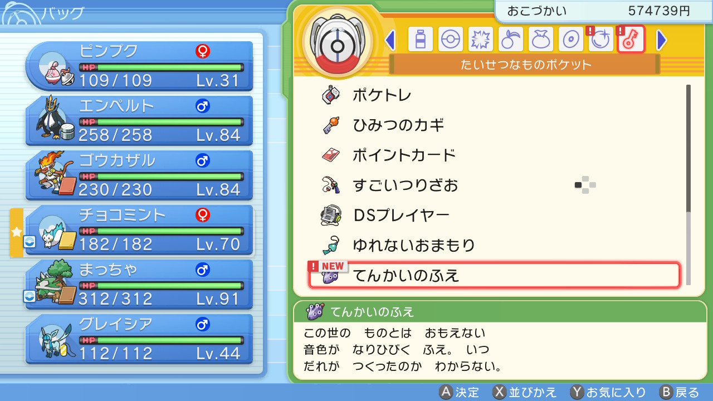The width and height of the screenshot is (713, 401).
Task: Select the key items pocket icon
Action: pos(631,40)
